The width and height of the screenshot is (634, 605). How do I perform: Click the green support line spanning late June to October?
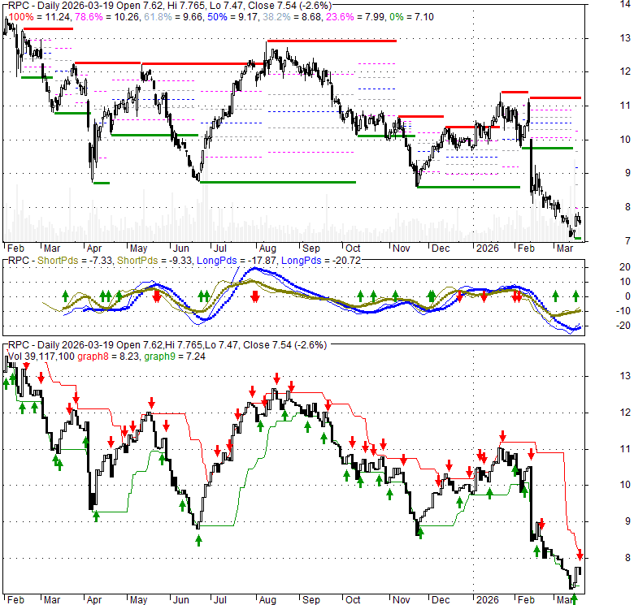click(278, 183)
